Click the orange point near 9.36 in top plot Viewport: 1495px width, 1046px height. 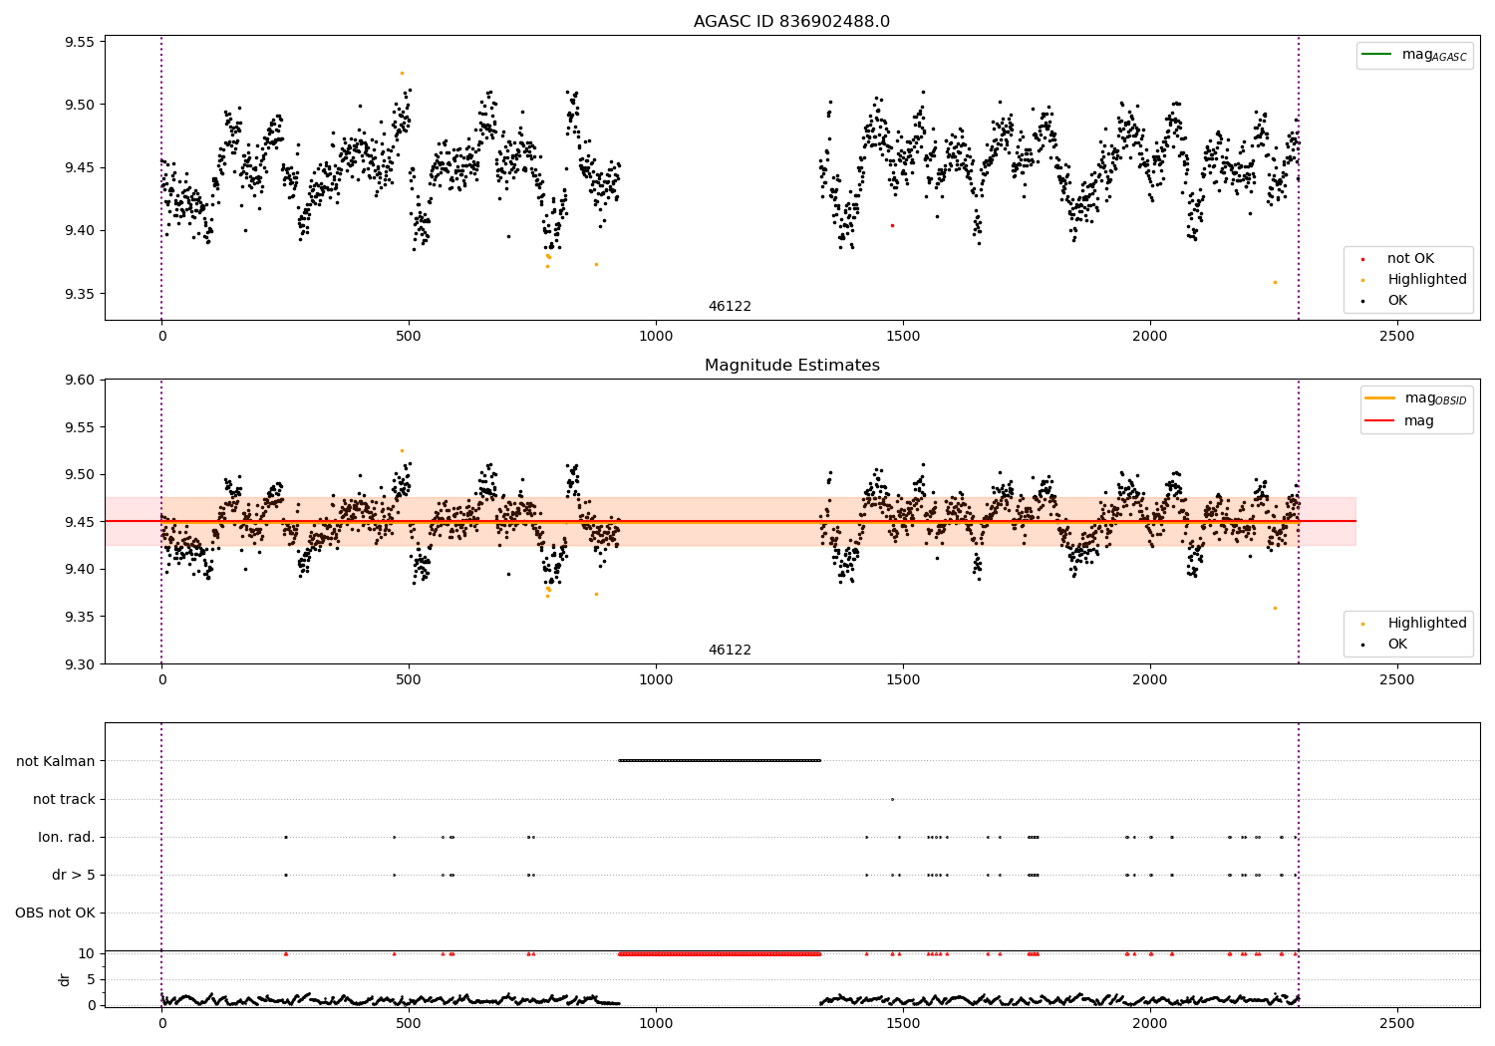pyautogui.click(x=1275, y=282)
